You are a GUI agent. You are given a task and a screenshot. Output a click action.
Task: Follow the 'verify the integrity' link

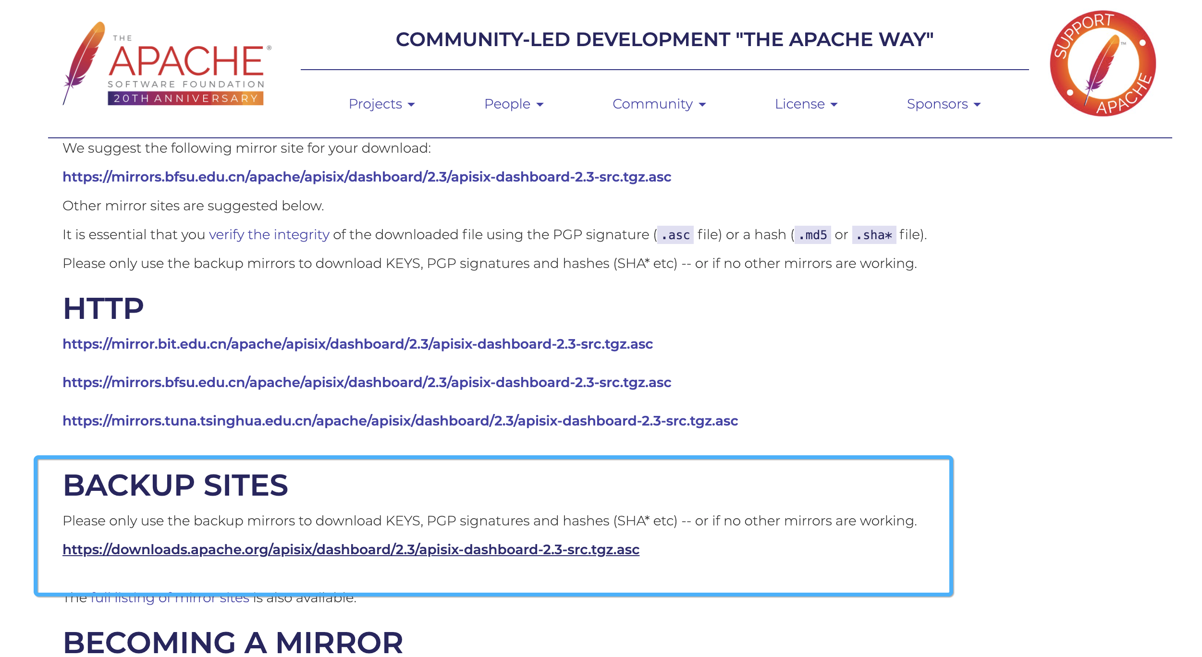pyautogui.click(x=269, y=234)
